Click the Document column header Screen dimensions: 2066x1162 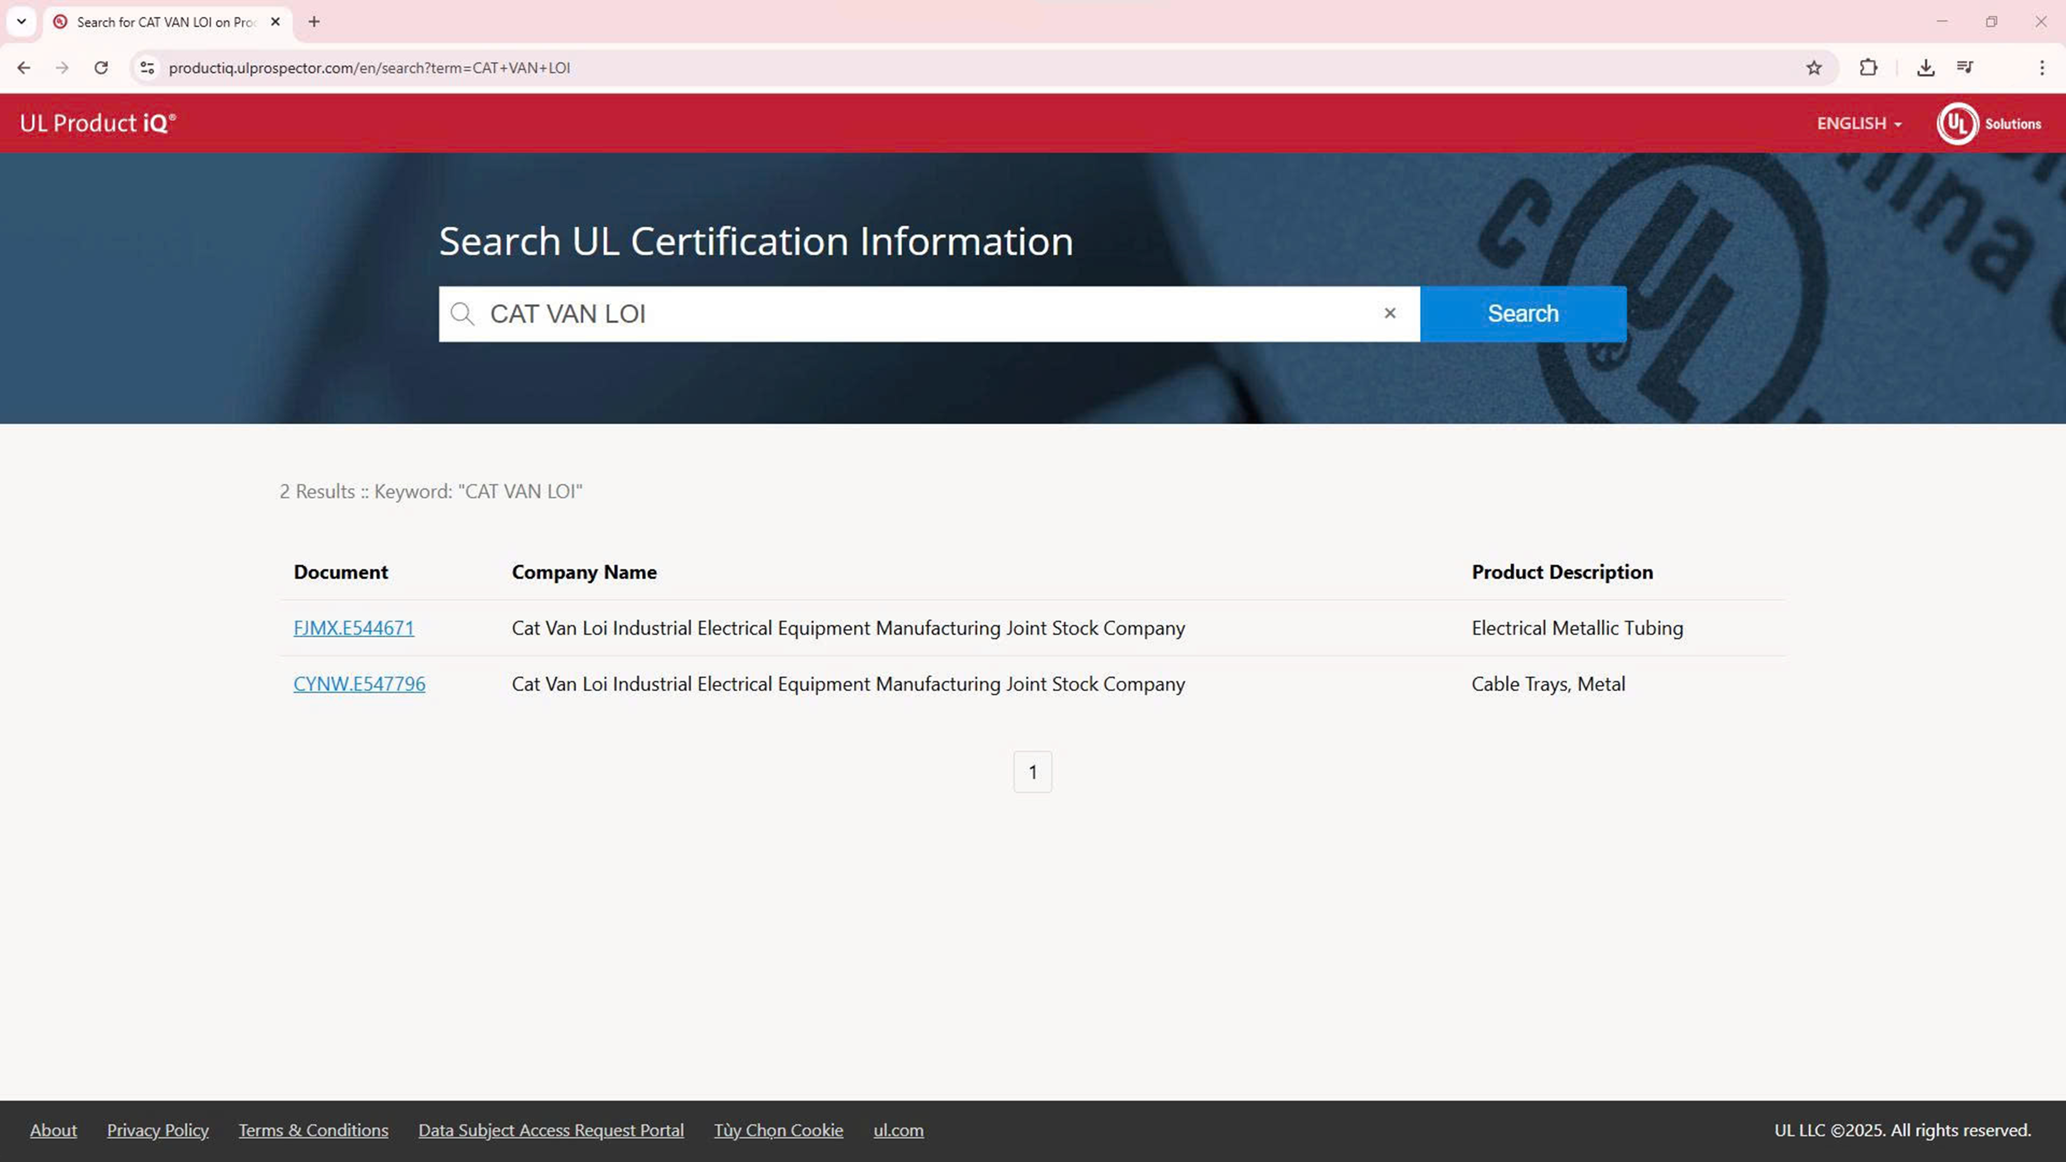341,572
